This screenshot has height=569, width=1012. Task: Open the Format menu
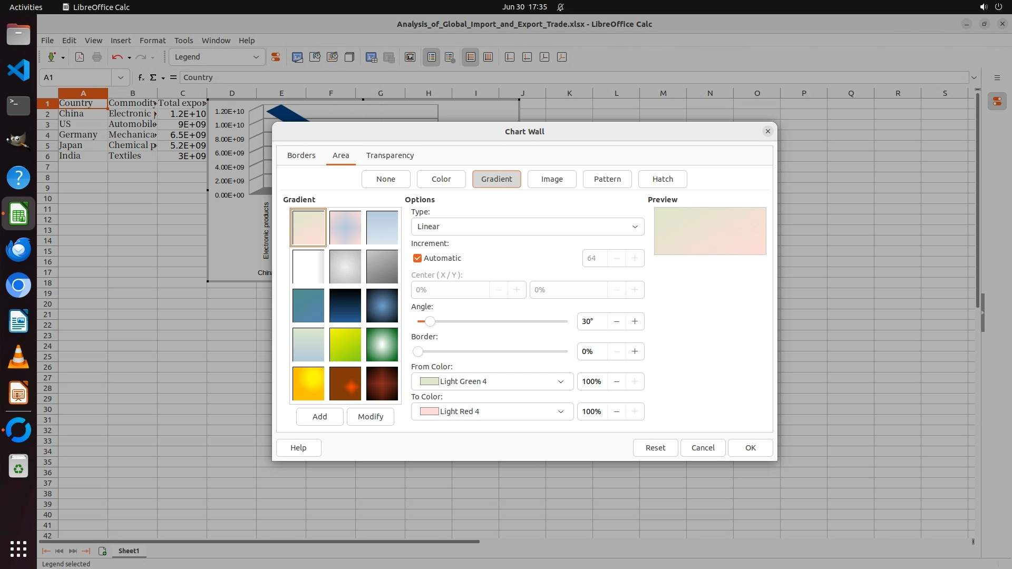click(152, 41)
